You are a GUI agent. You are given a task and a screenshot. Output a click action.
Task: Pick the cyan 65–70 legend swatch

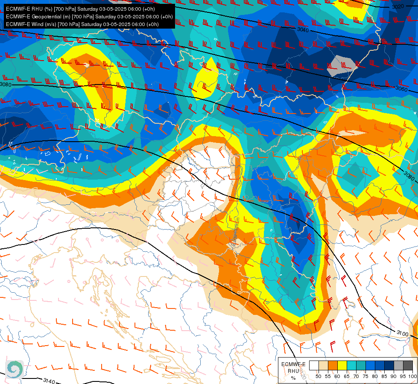[x=351, y=366]
